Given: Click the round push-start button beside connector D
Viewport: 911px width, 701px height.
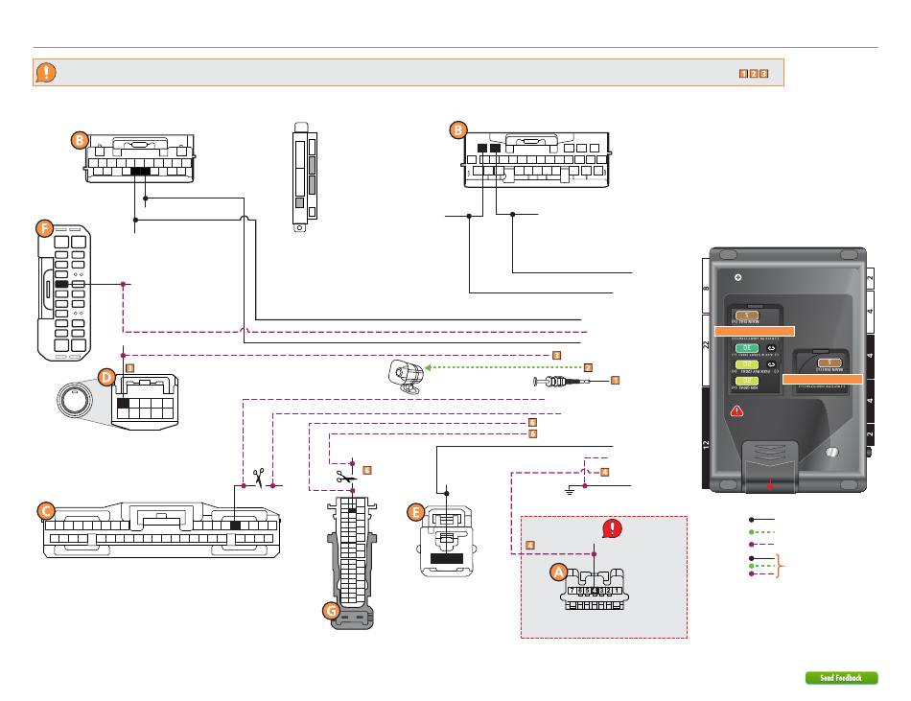Looking at the screenshot, I should 75,400.
